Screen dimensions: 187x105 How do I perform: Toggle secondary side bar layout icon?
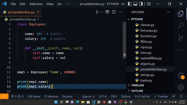point(141,4)
